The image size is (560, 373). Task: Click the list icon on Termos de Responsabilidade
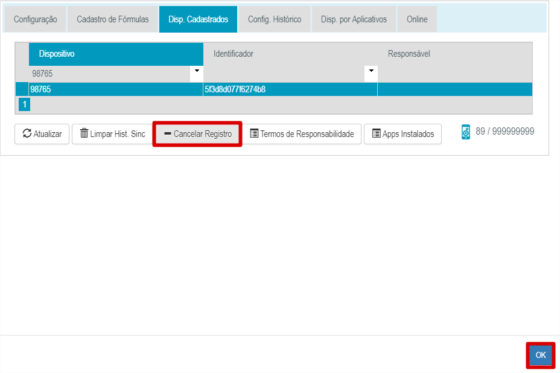tap(254, 133)
